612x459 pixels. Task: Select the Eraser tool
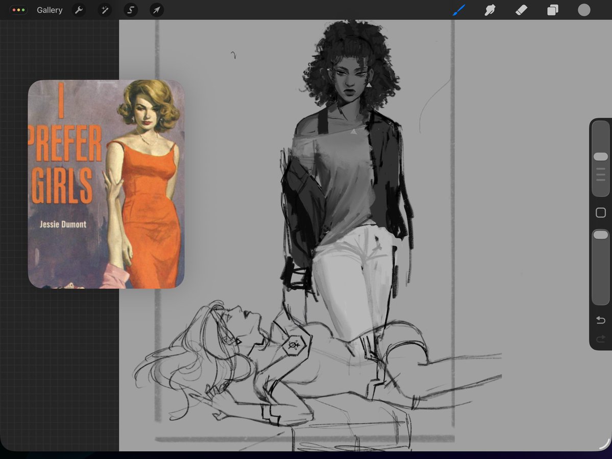pos(522,10)
